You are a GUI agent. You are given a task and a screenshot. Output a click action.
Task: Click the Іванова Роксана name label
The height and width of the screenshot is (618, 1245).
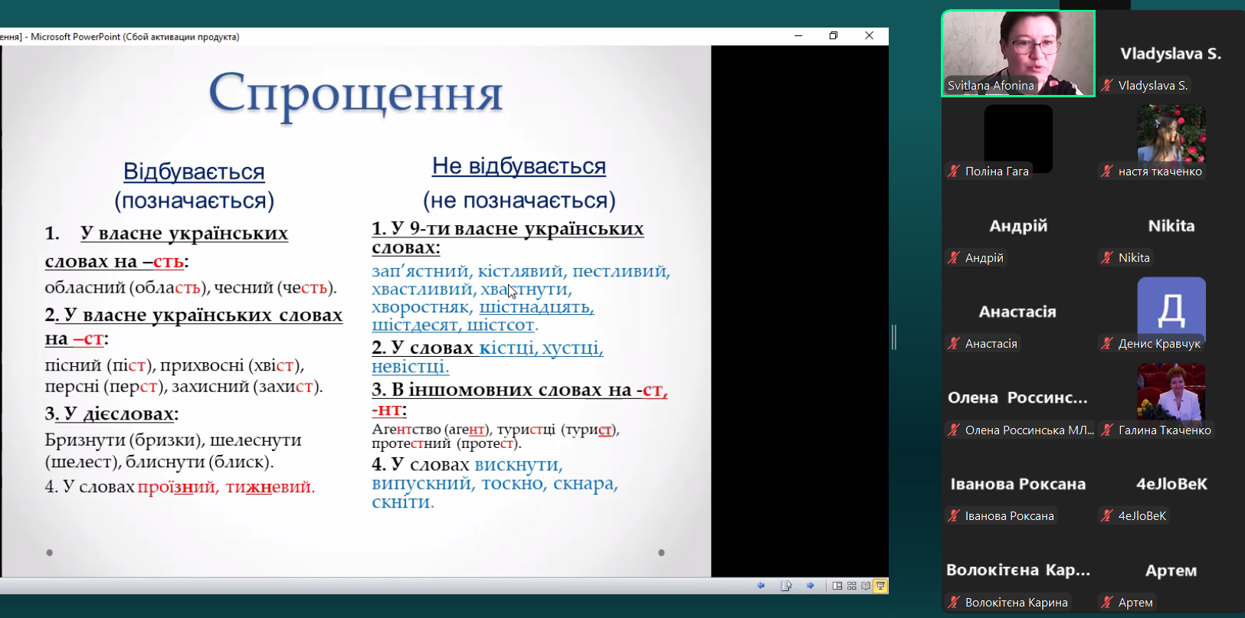[x=1009, y=516]
